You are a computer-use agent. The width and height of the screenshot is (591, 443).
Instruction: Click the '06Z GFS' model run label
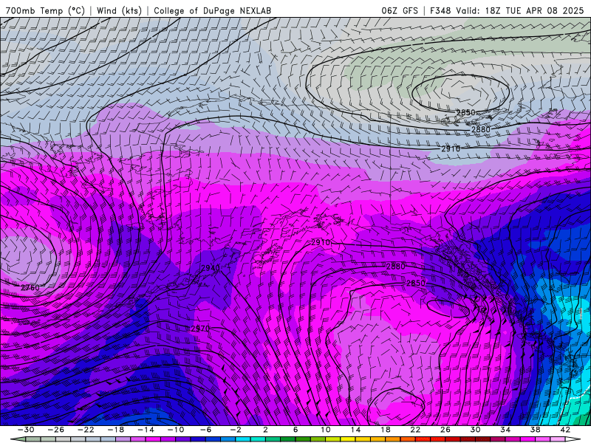coord(400,10)
